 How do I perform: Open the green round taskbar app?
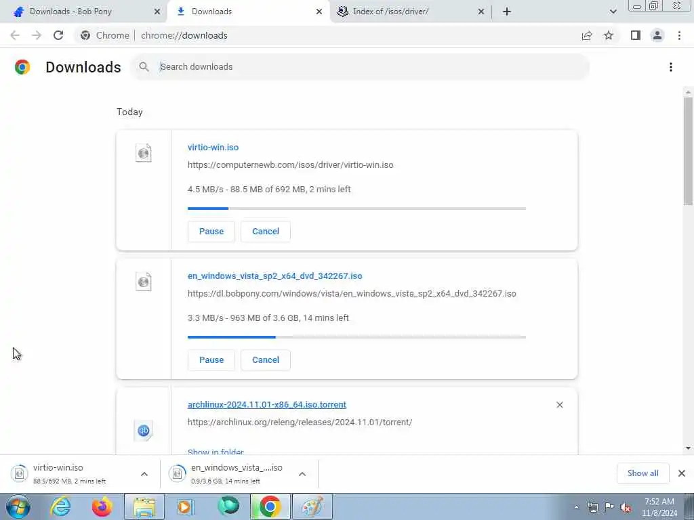click(x=228, y=506)
